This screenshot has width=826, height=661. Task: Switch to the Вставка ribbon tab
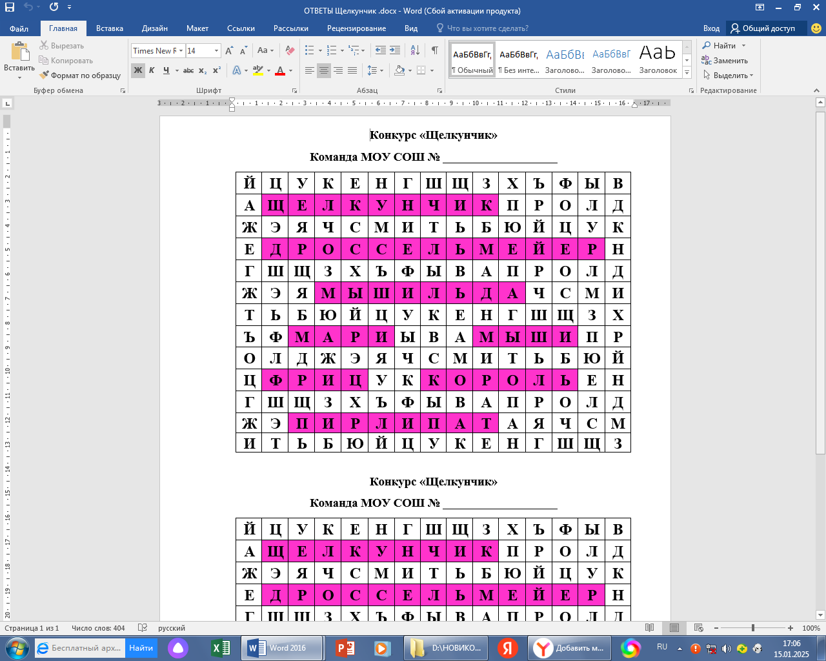click(109, 28)
